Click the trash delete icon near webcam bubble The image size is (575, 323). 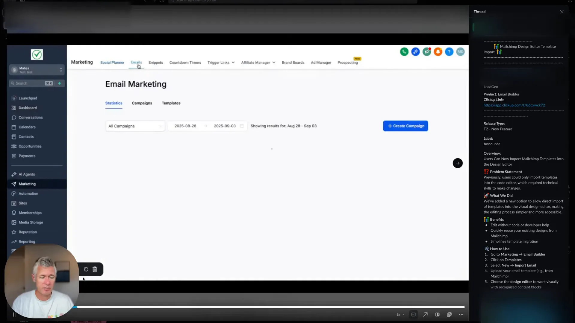pyautogui.click(x=95, y=269)
